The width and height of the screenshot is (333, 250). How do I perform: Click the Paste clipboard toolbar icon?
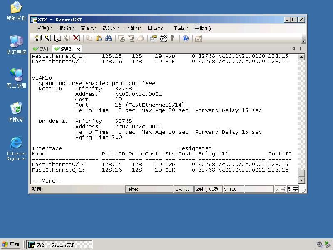pos(99,38)
